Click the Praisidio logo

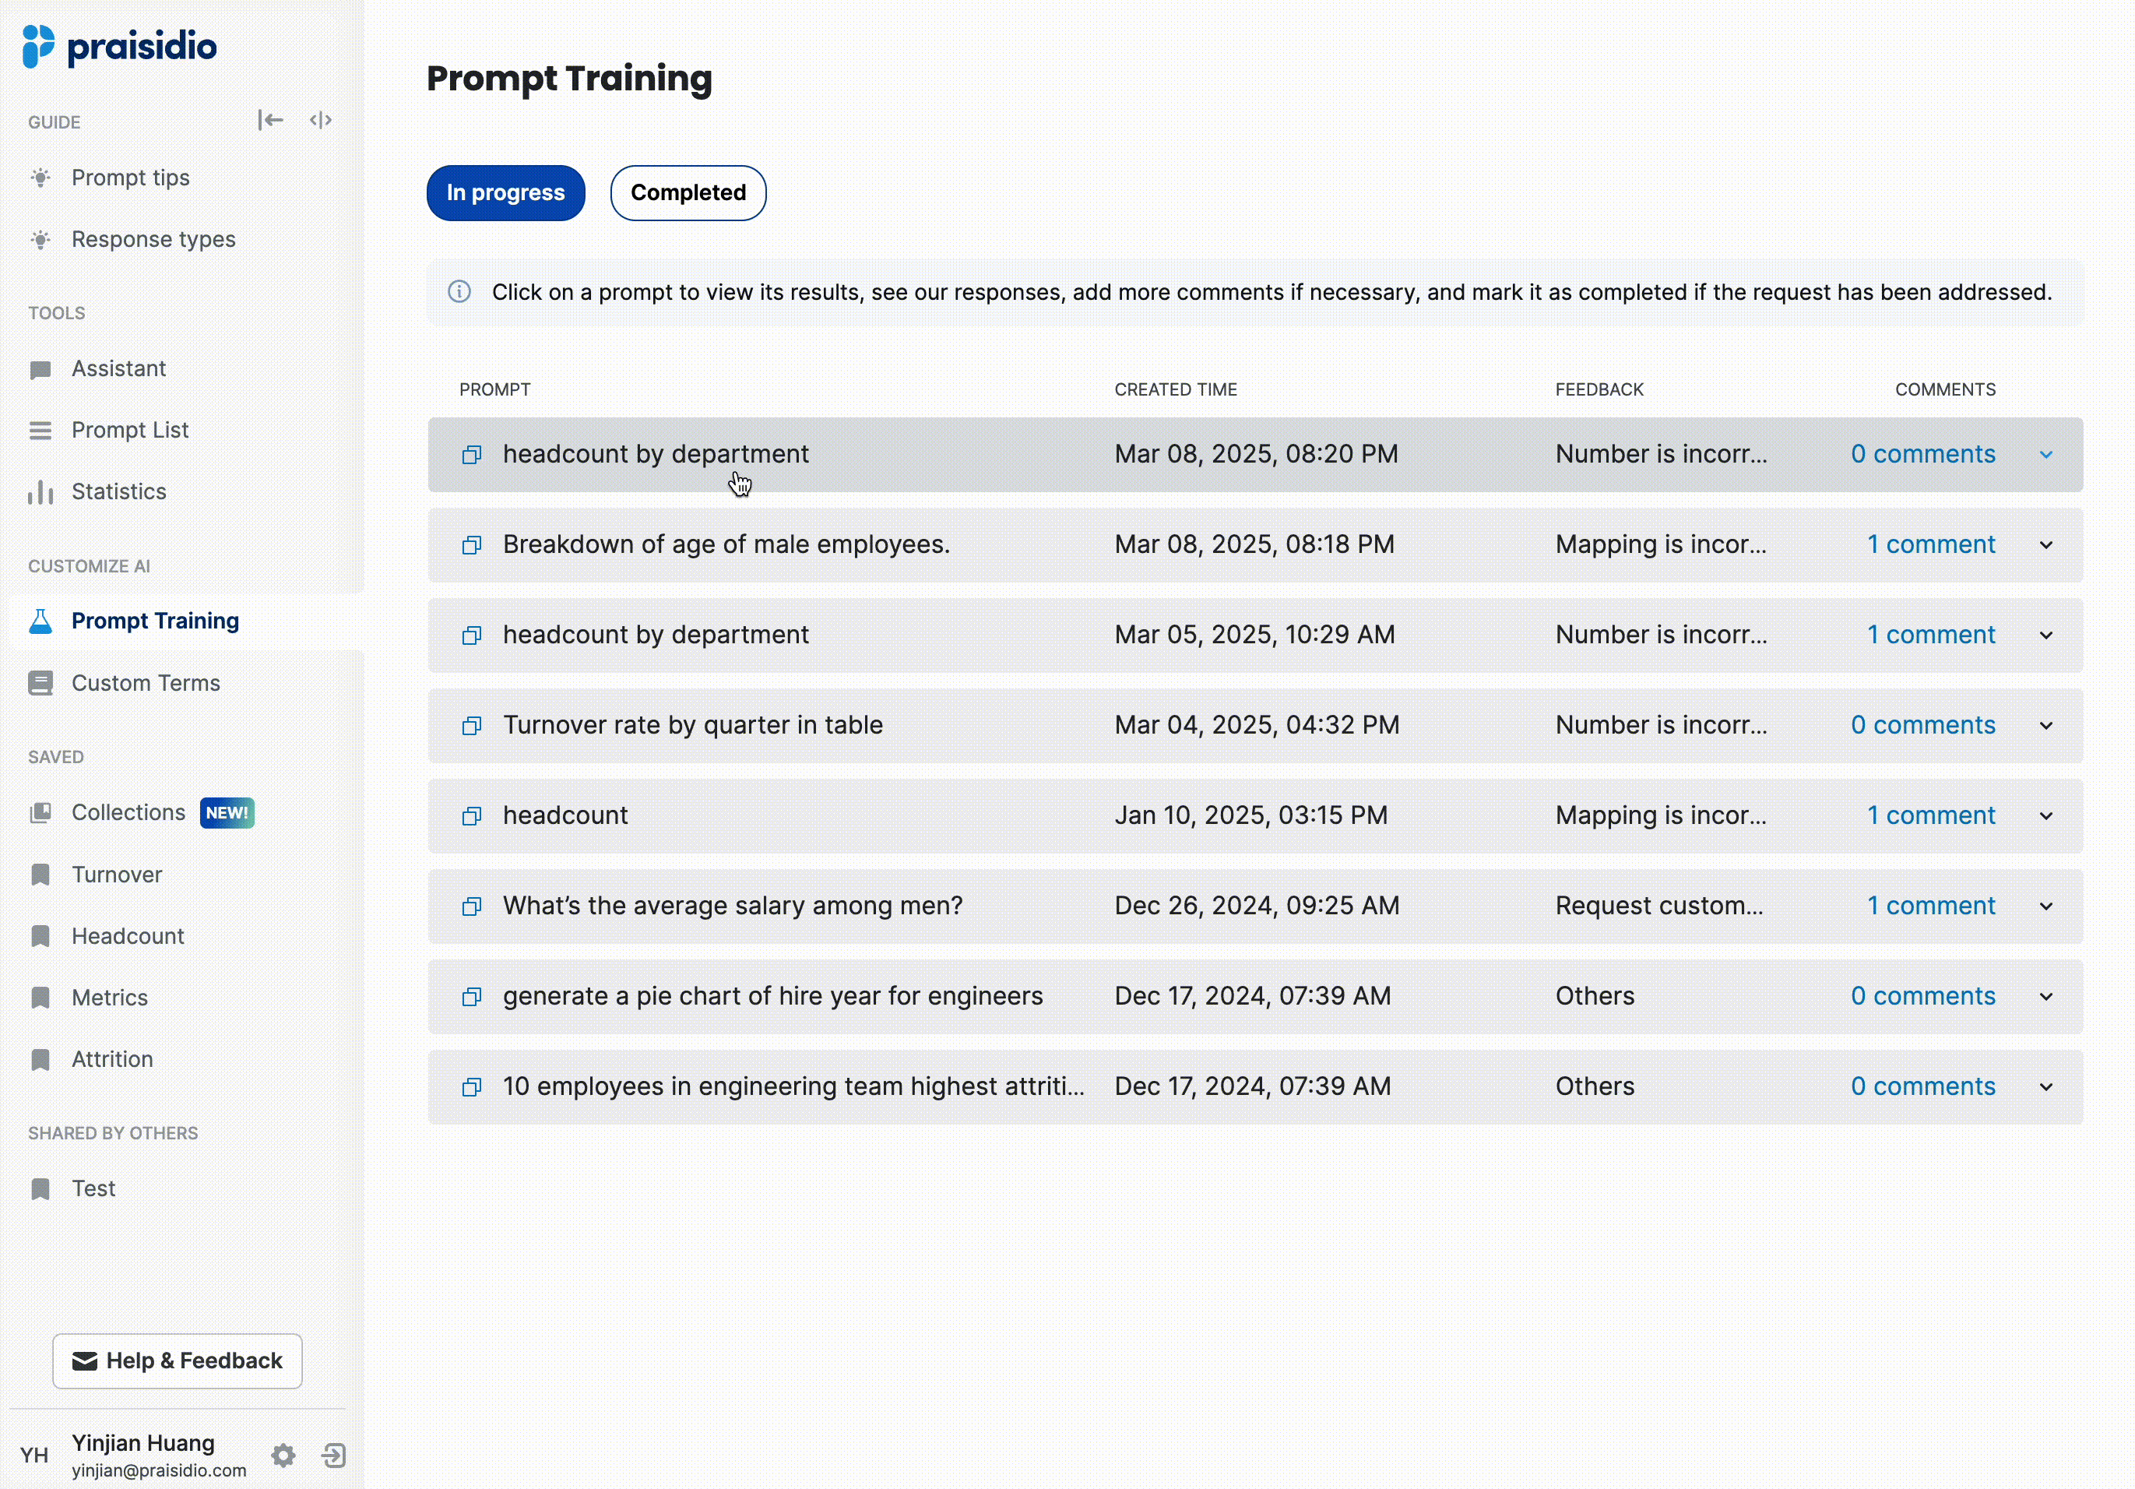pyautogui.click(x=120, y=47)
